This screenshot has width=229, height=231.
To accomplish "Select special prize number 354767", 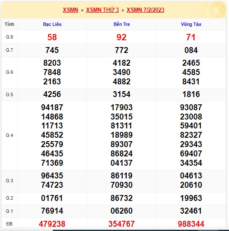I will (x=122, y=224).
